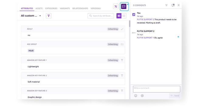Click the AGE GROUP attribute label
Screen dimensions: 209x110
click(32, 44)
